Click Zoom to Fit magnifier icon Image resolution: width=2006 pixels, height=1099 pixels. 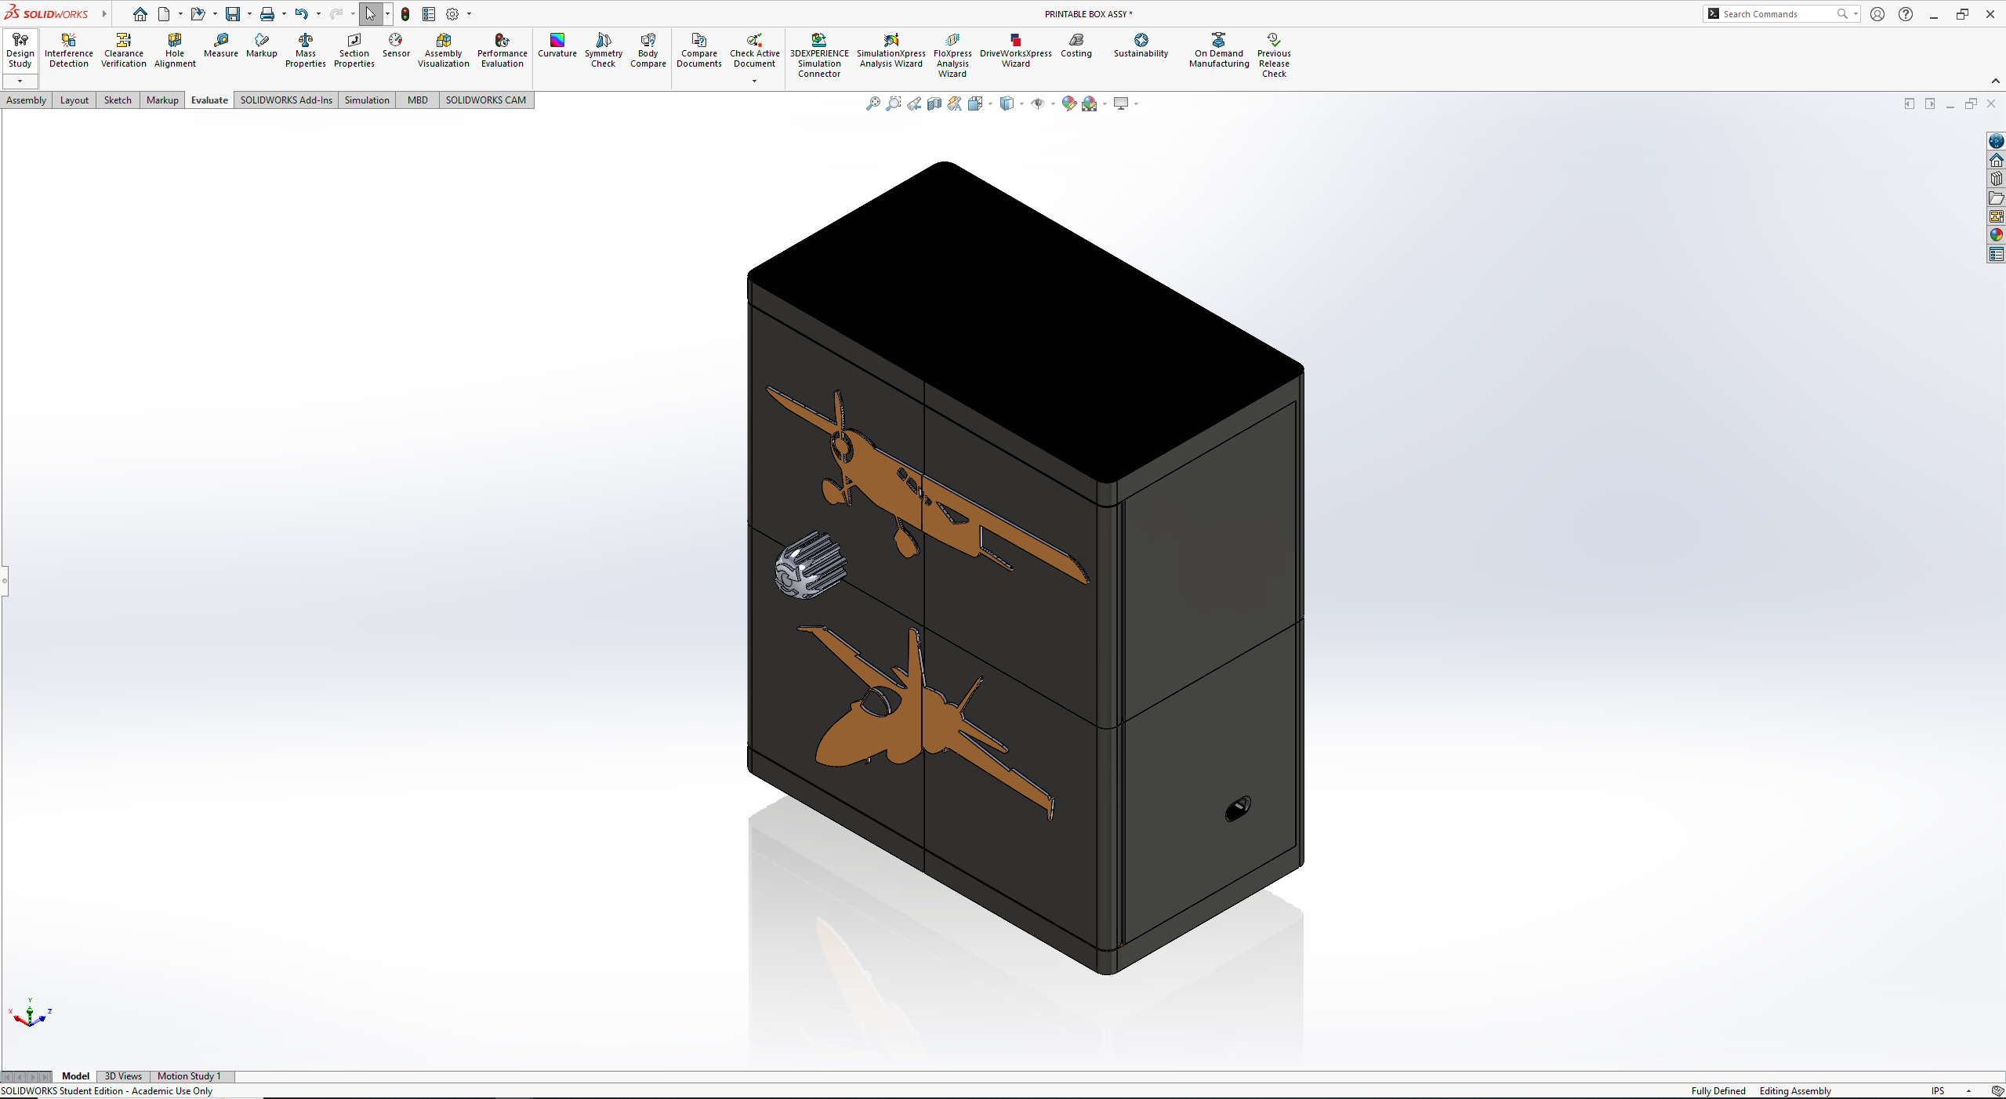(872, 103)
